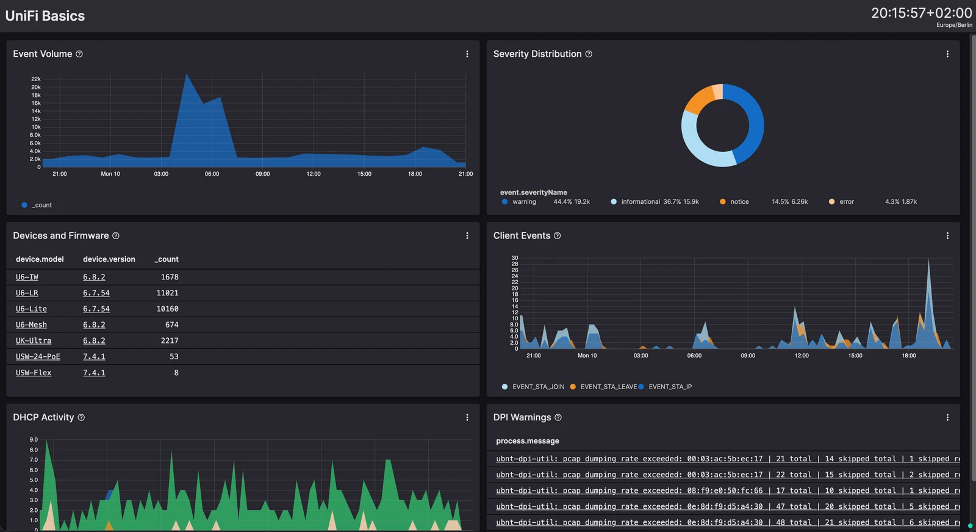Open Severity Distribution panel kebab menu

[947, 54]
